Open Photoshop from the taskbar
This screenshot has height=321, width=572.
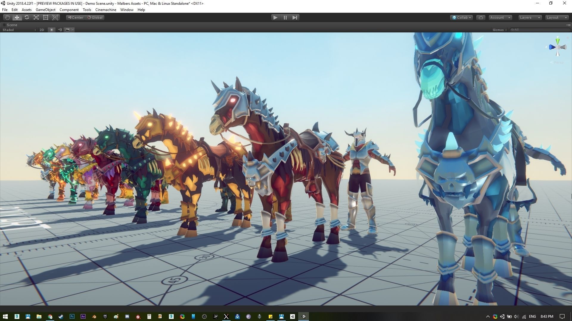coord(72,317)
